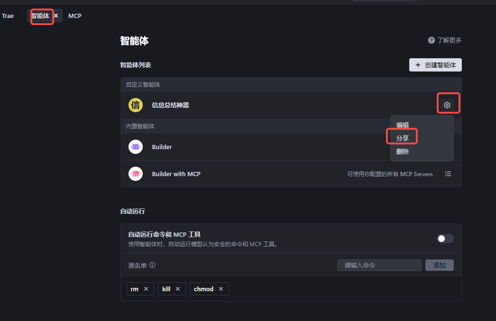Focus the 请输入命令 input field

pos(379,265)
